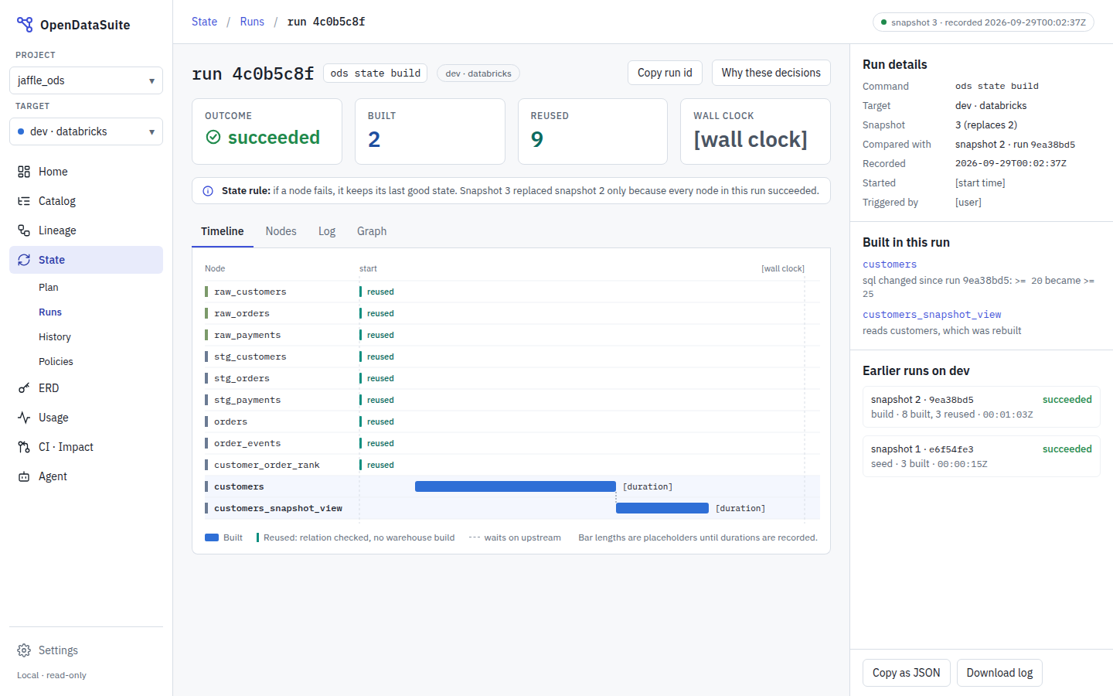The width and height of the screenshot is (1113, 696).
Task: Open the Agent robot icon
Action: [x=24, y=476]
